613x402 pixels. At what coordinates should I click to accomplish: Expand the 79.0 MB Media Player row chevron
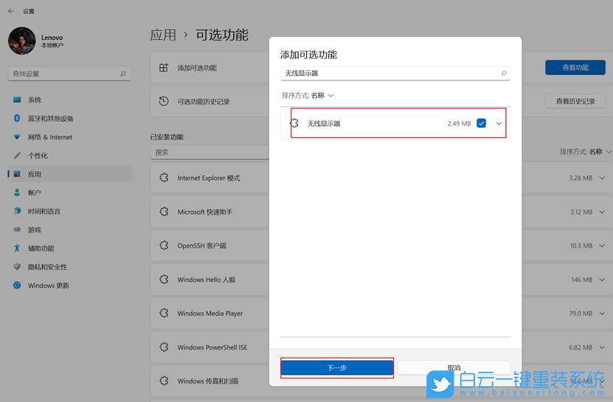point(602,313)
